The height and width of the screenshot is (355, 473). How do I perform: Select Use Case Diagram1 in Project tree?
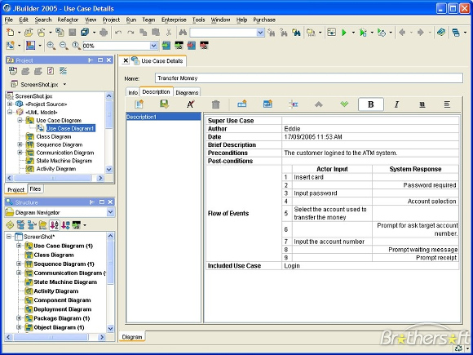pyautogui.click(x=70, y=128)
